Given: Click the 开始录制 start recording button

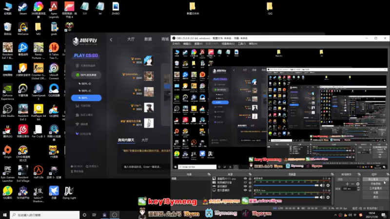Looking at the screenshot, I should point(375,184).
